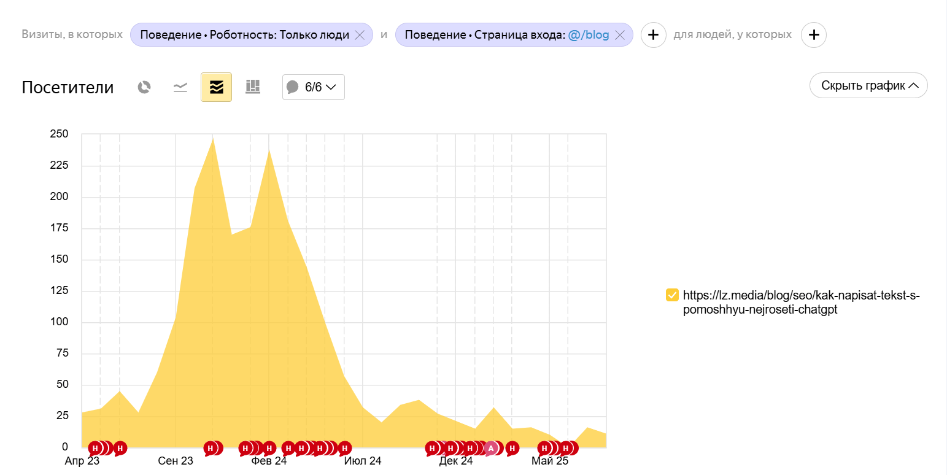Click the lz.media chatgpt article URL label
The height and width of the screenshot is (475, 947).
[801, 303]
